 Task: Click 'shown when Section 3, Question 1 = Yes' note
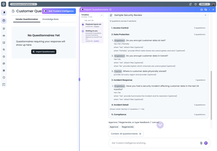tap(127, 109)
